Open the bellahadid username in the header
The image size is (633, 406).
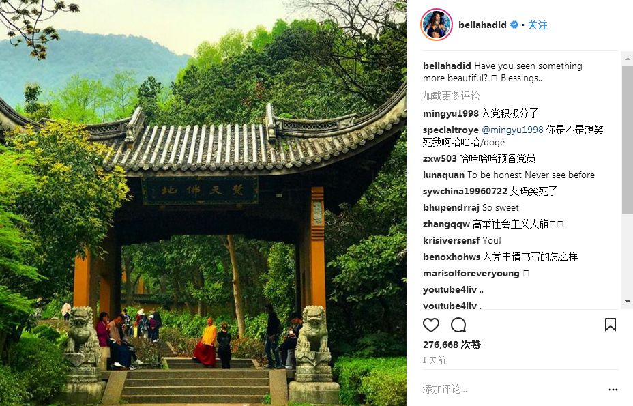point(482,25)
